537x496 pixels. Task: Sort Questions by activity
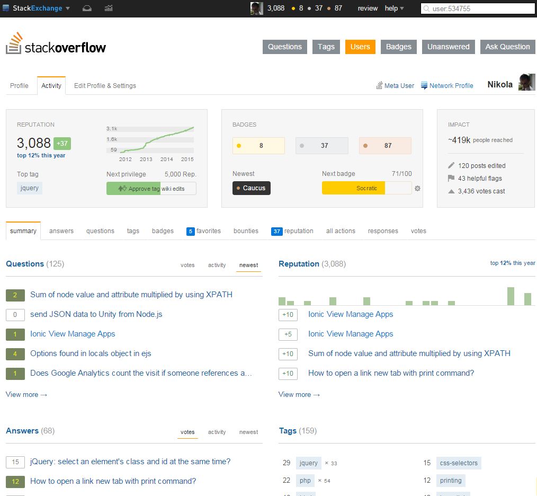217,265
